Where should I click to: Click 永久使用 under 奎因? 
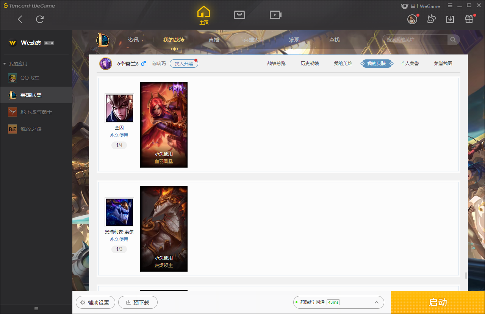(x=119, y=135)
